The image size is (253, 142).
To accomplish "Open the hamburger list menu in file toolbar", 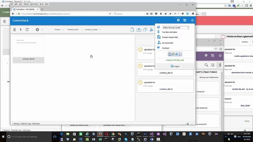I will click(15, 30).
